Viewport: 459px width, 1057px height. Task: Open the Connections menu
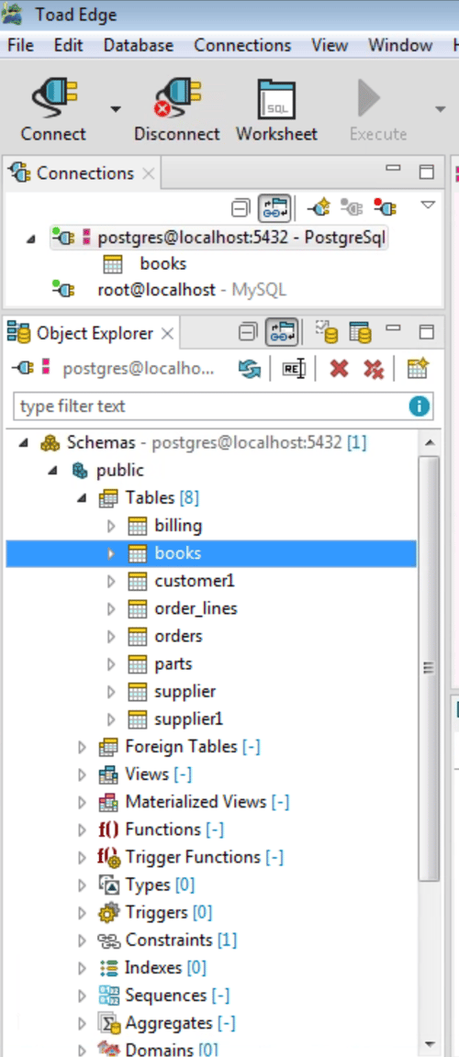[242, 46]
